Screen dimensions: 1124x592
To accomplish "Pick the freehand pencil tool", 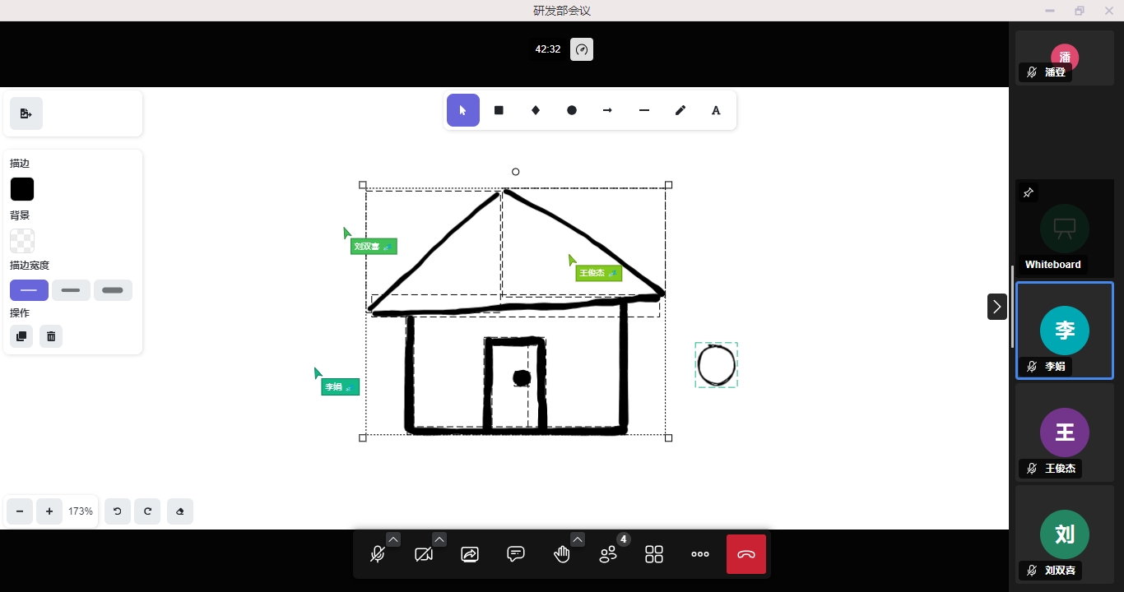I will click(680, 110).
